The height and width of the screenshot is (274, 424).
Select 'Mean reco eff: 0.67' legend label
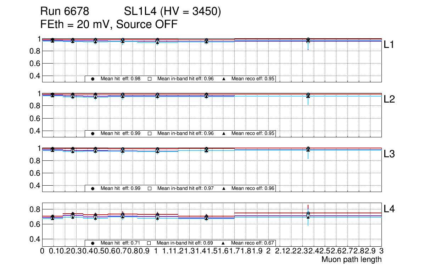252,243
